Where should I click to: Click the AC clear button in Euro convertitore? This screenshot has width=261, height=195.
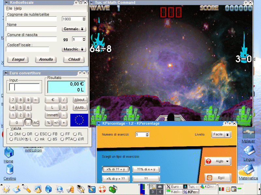pyautogui.click(x=36, y=123)
